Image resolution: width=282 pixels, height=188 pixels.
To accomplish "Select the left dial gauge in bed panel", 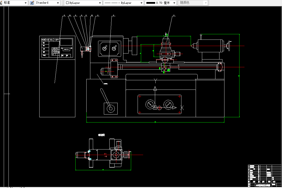I will (150, 104).
